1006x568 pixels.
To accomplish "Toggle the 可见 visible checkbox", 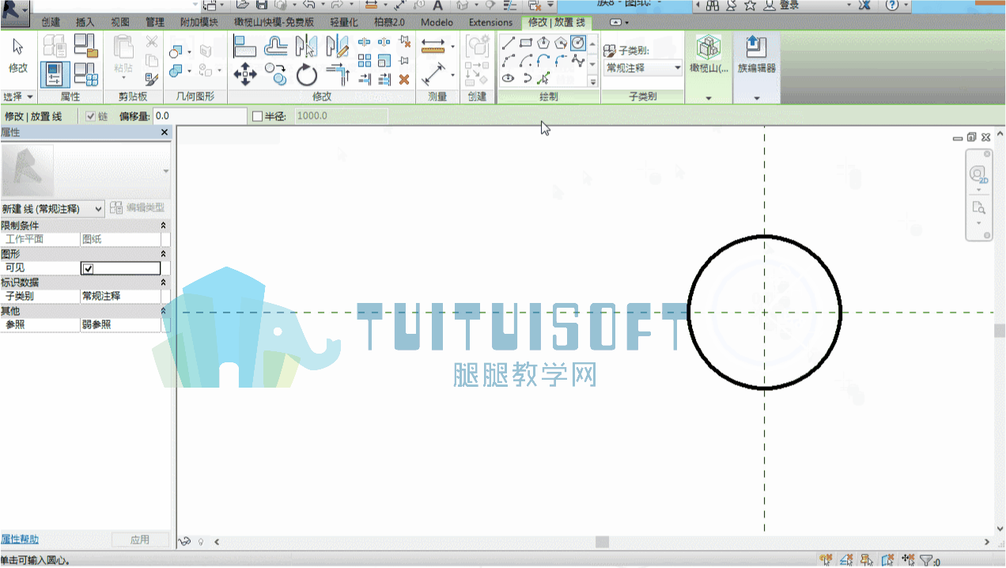I will click(88, 268).
